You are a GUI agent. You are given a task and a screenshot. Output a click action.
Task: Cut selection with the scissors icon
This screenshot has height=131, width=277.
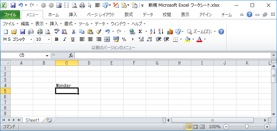pos(73,32)
